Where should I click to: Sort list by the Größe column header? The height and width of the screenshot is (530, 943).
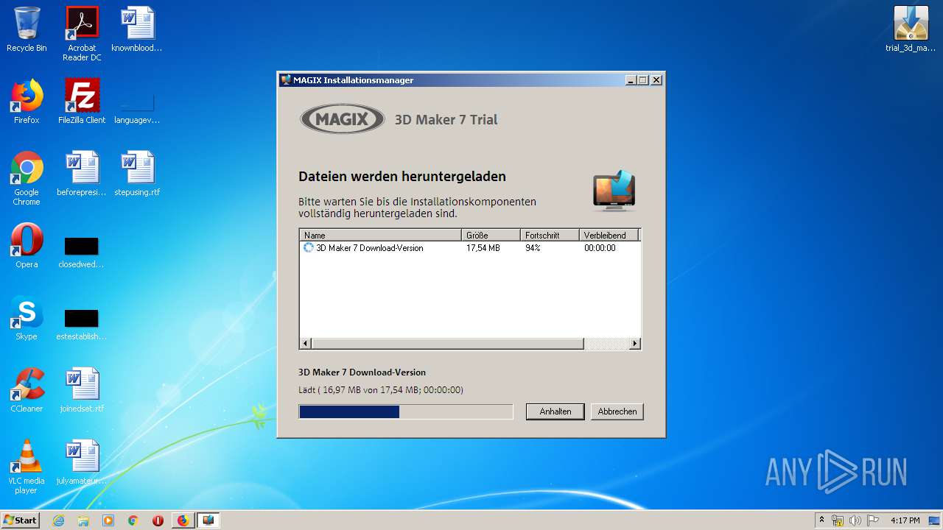pyautogui.click(x=491, y=236)
